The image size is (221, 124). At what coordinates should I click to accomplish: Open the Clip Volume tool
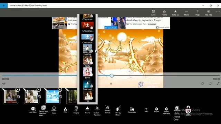[76, 110]
